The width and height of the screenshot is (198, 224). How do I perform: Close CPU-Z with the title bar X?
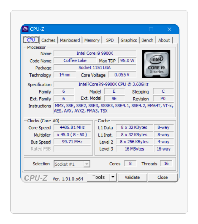click(x=169, y=29)
